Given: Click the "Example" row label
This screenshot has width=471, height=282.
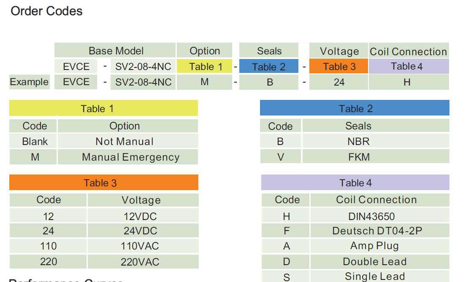Looking at the screenshot, I should (x=29, y=82).
